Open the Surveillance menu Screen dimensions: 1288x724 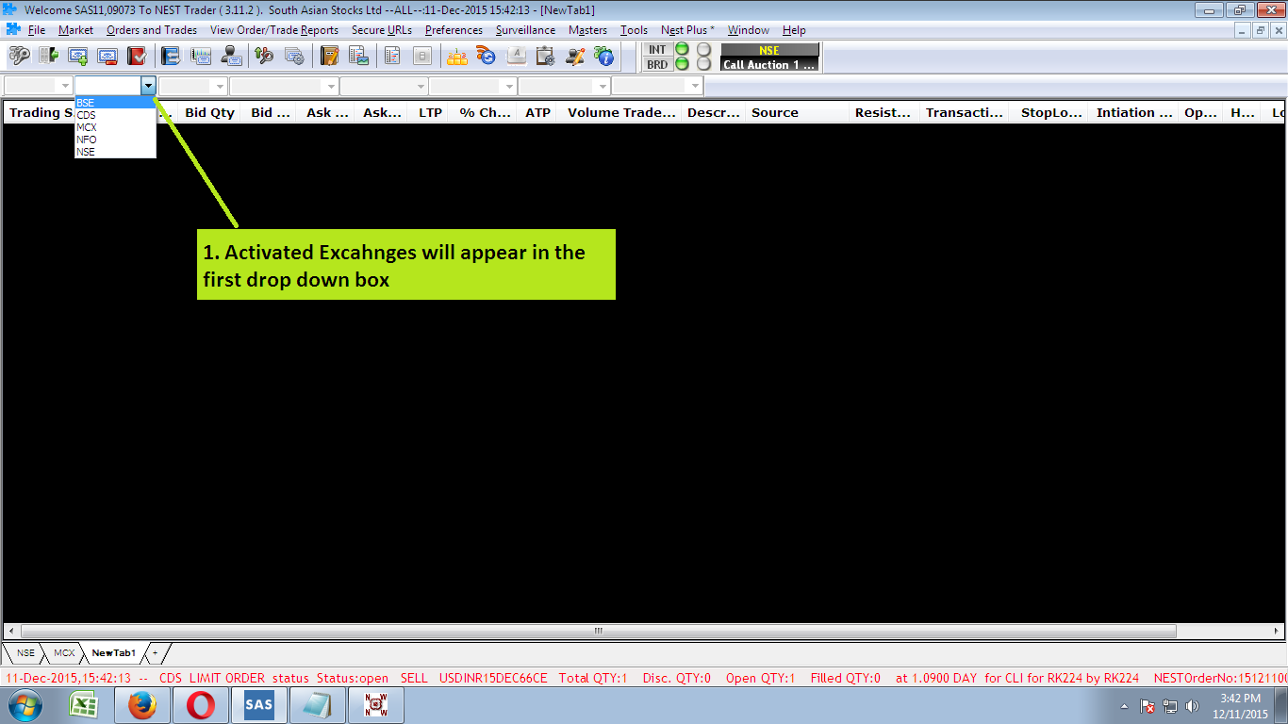[525, 30]
